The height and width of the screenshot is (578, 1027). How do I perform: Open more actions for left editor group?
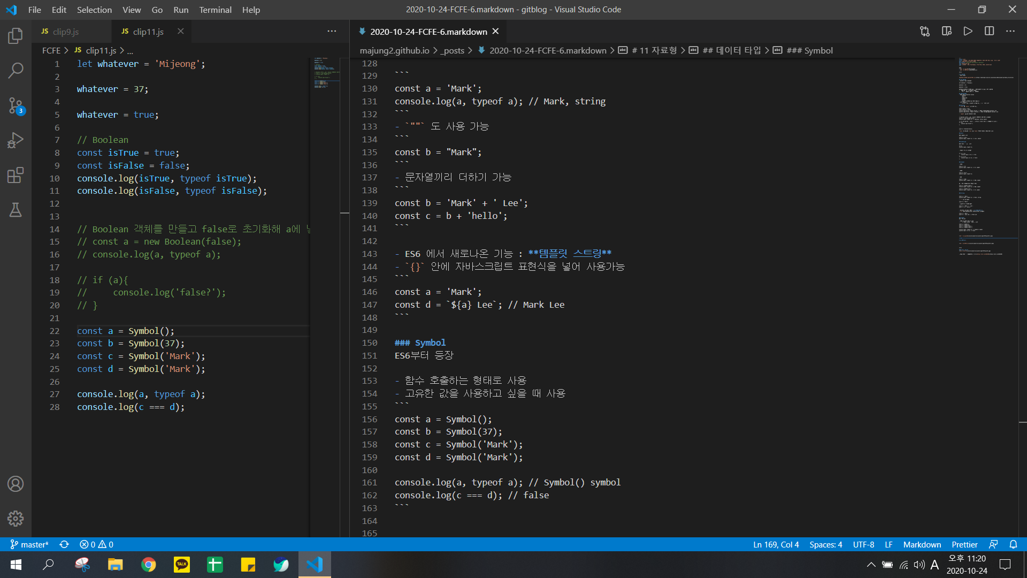332,32
